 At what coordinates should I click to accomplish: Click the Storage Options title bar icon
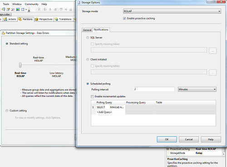(79, 2)
